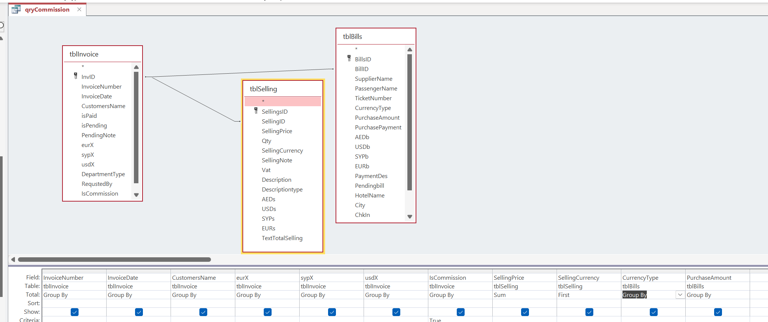The height and width of the screenshot is (322, 768).
Task: Select the qryCommission tab label
Action: pyautogui.click(x=47, y=10)
